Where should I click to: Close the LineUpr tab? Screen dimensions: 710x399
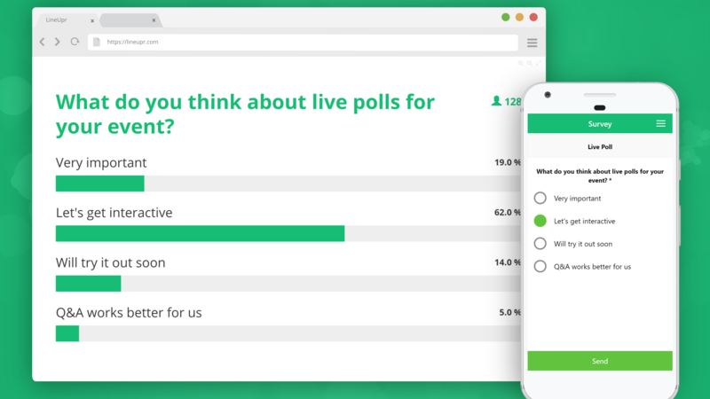[x=92, y=20]
